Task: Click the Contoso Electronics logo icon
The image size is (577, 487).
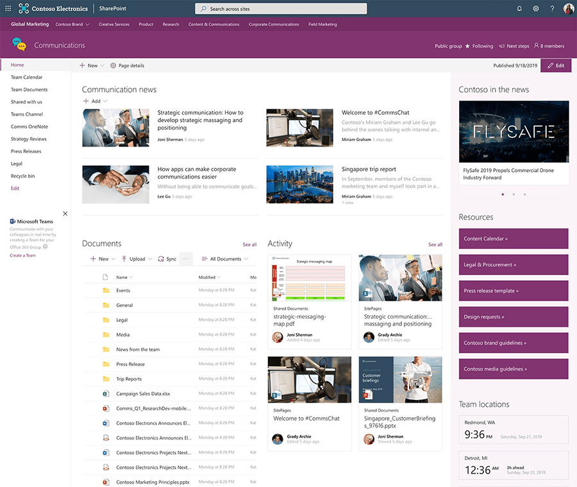Action: [x=24, y=8]
